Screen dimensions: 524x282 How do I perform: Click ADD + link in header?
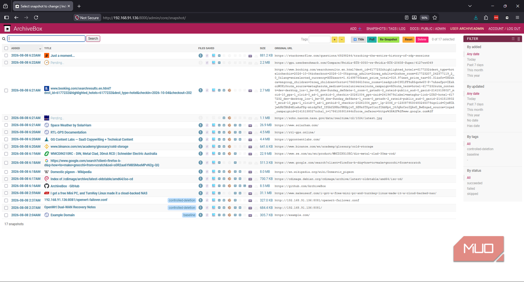click(x=356, y=29)
